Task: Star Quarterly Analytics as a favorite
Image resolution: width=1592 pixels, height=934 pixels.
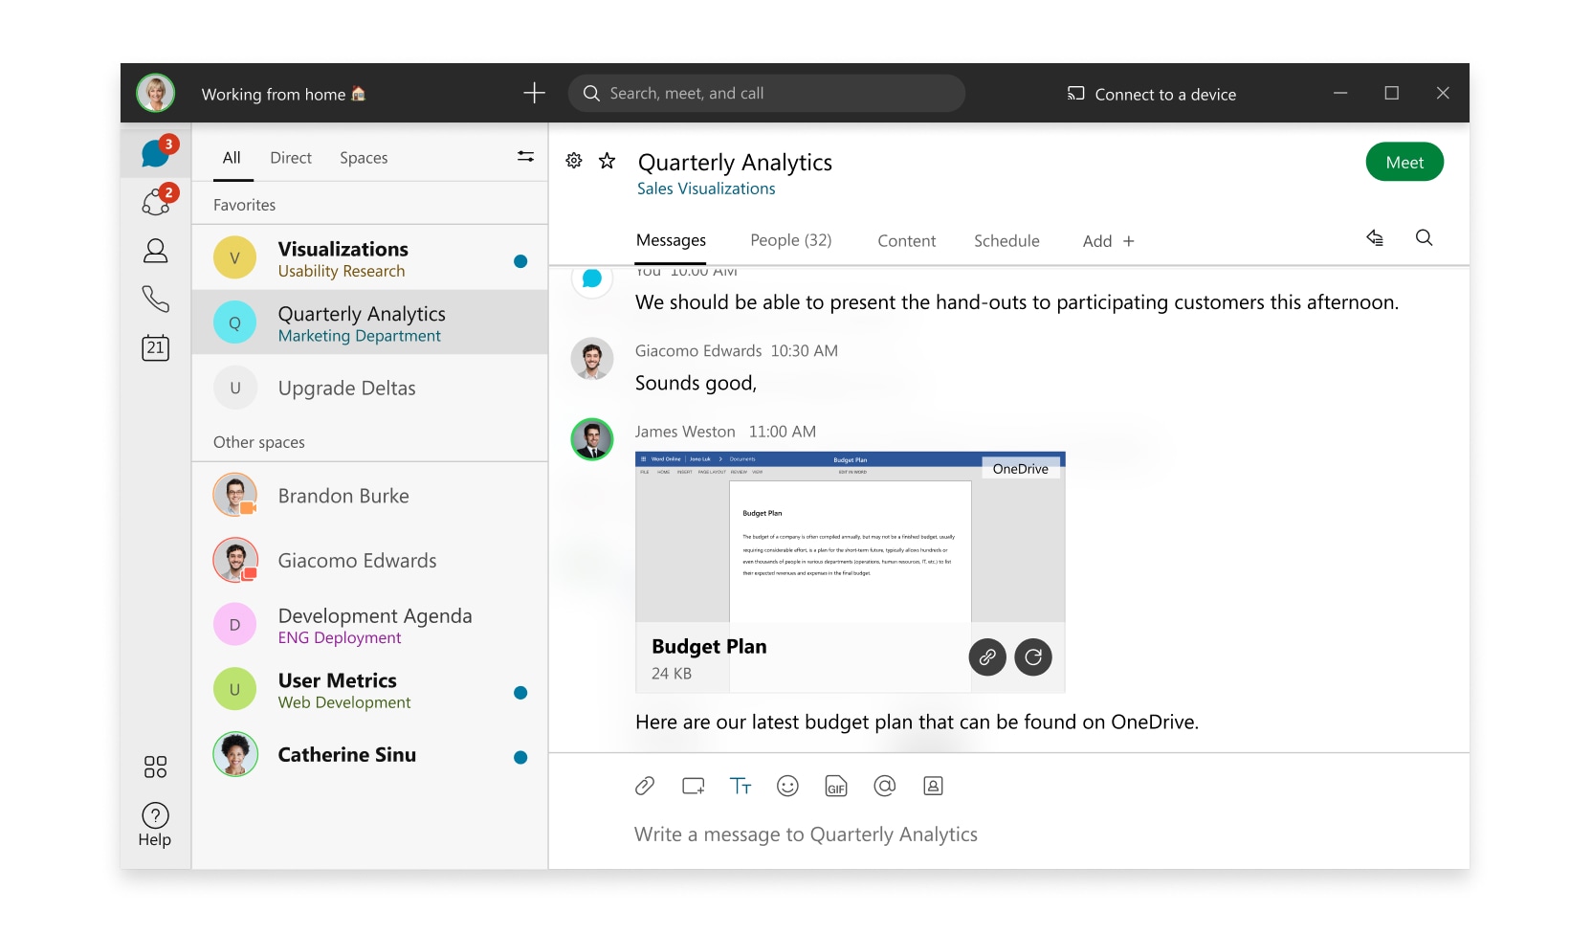Action: (607, 161)
